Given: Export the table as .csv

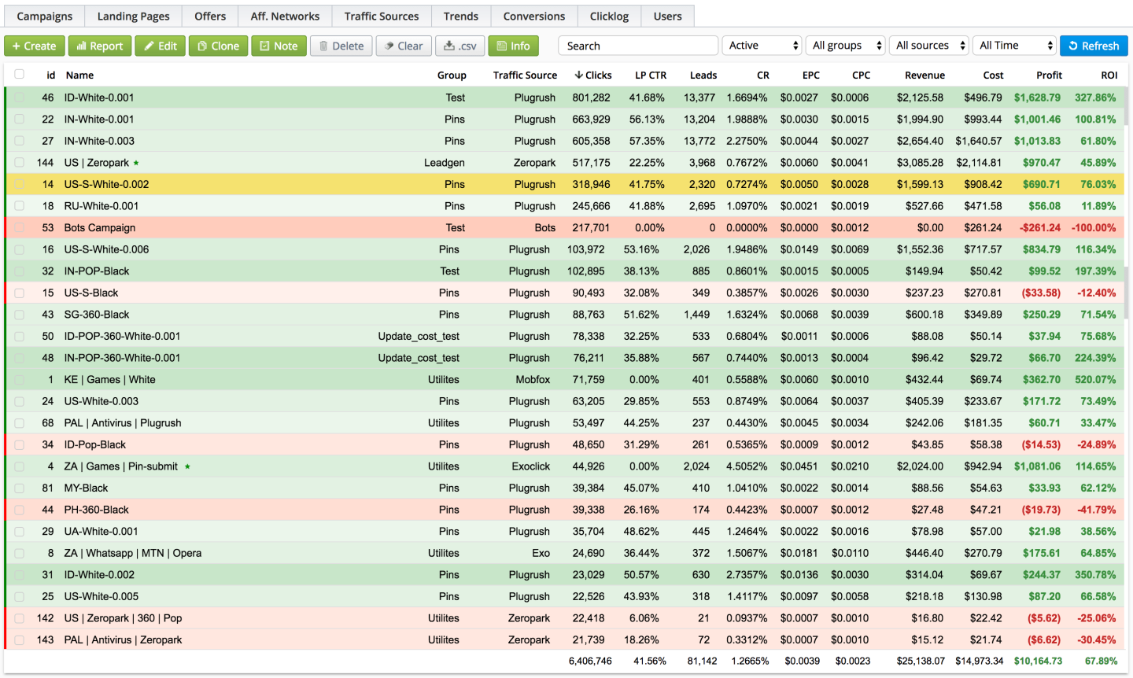Looking at the screenshot, I should pos(459,46).
